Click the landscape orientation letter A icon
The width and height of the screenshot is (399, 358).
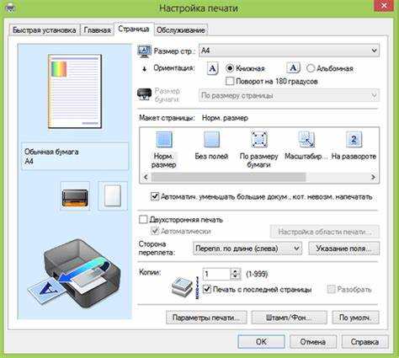293,68
